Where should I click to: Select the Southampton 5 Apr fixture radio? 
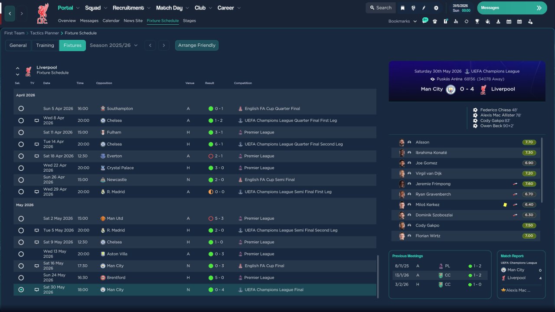(x=21, y=109)
